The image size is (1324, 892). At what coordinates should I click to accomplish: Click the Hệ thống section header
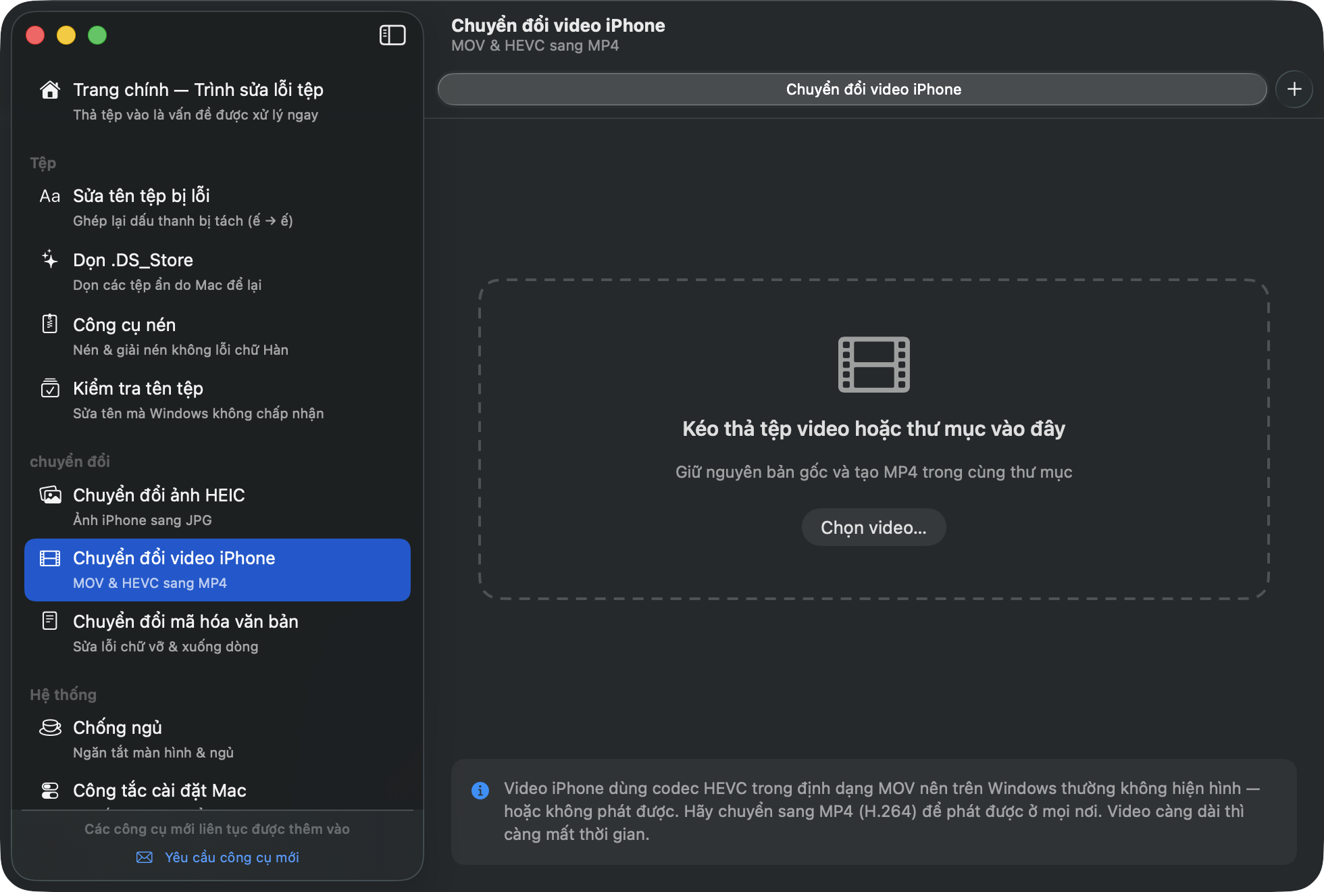point(63,695)
